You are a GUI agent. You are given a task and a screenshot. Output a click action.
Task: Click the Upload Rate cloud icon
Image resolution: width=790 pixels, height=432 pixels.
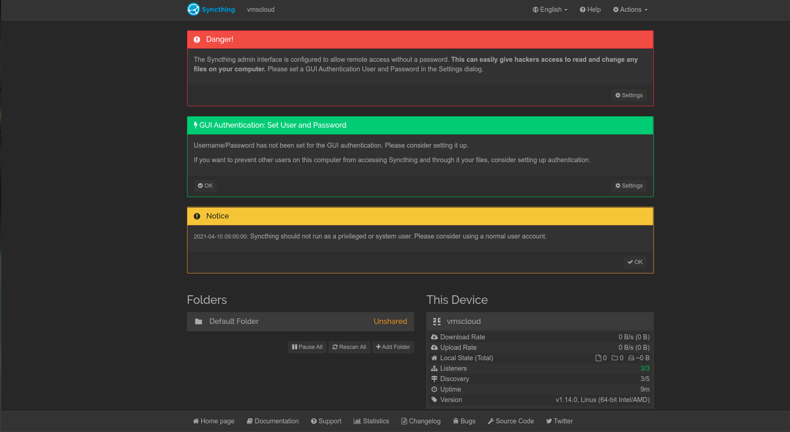434,348
